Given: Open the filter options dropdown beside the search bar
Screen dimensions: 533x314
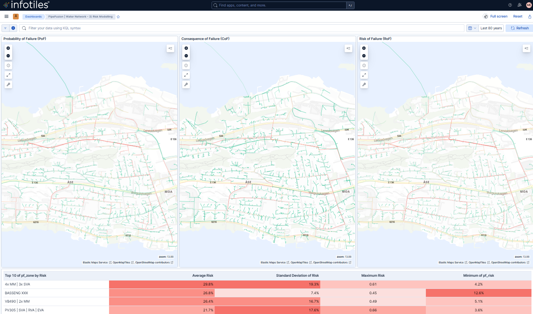Looking at the screenshot, I should tap(5, 28).
